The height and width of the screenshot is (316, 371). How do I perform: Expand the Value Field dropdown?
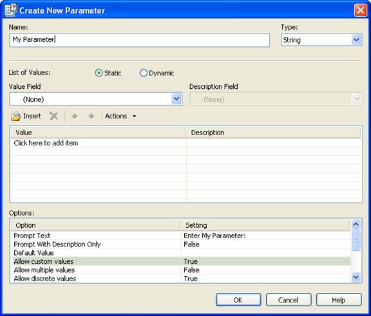pos(176,99)
